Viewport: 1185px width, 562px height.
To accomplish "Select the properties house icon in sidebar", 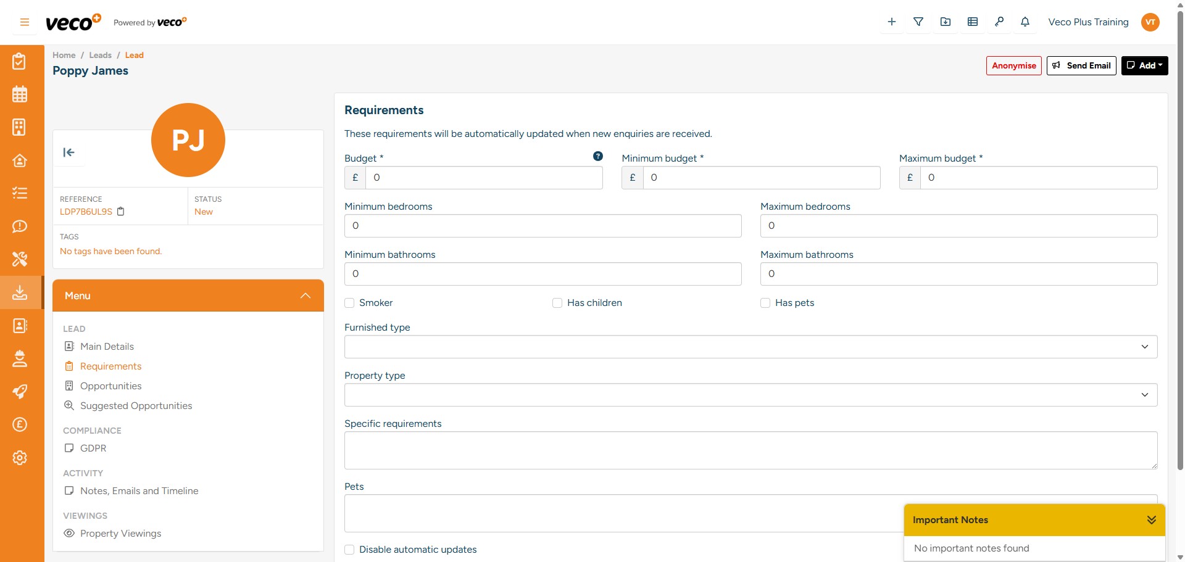I will pyautogui.click(x=20, y=160).
